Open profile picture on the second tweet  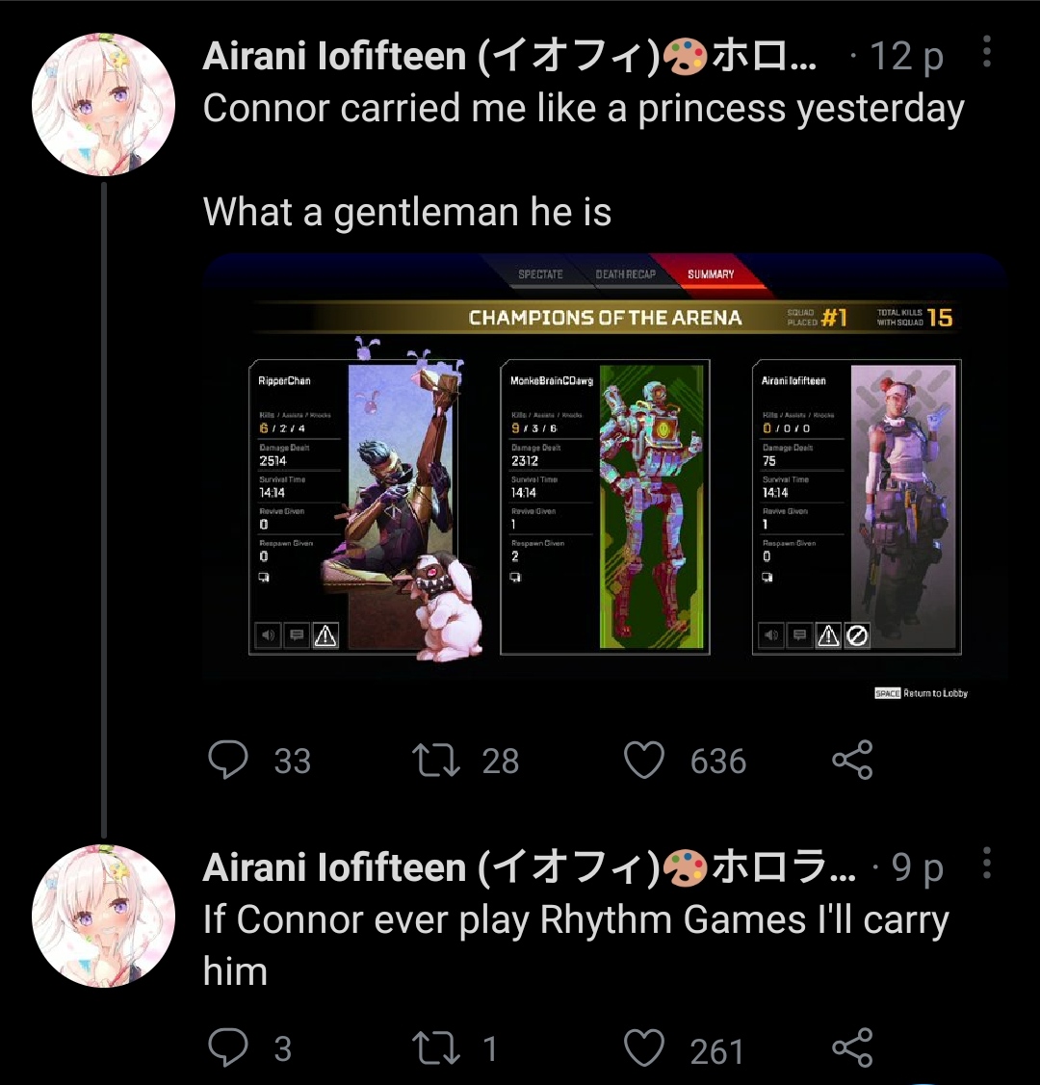click(103, 916)
